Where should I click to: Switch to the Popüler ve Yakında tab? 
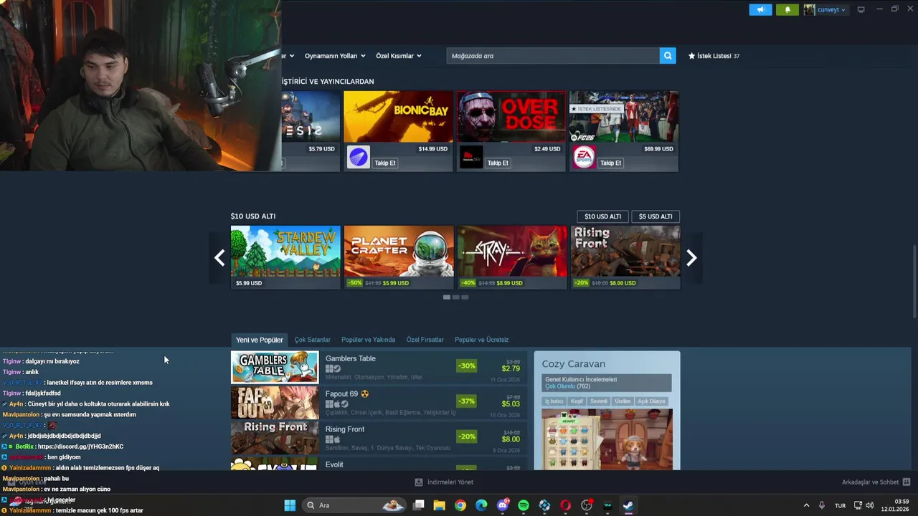(x=368, y=340)
